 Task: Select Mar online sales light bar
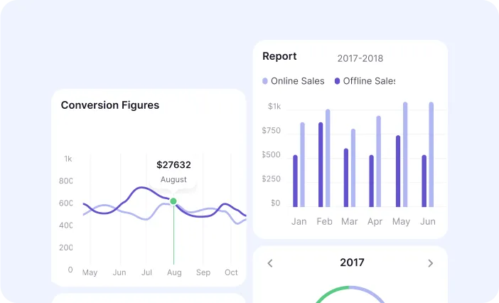pos(353,168)
